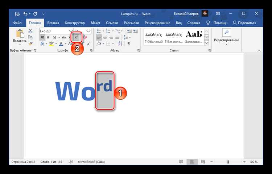Toggle Underline (Ч) formatting
Viewport: 272px width, 174px height.
[54, 37]
